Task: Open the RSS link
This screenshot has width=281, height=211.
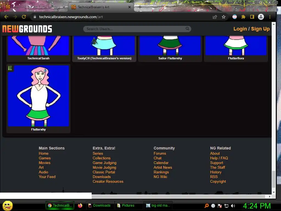Action: click(214, 177)
